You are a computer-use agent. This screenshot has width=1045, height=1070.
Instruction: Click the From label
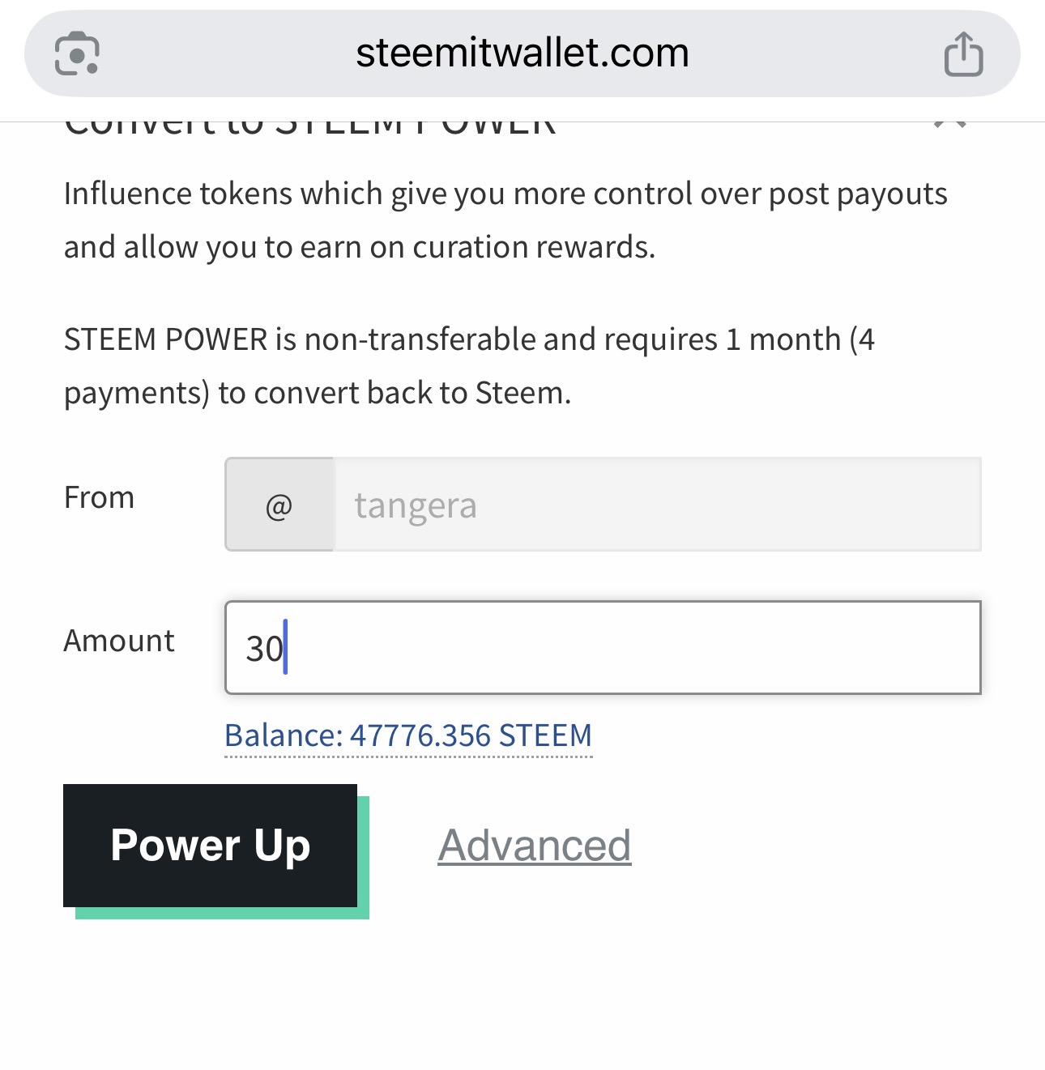click(99, 497)
